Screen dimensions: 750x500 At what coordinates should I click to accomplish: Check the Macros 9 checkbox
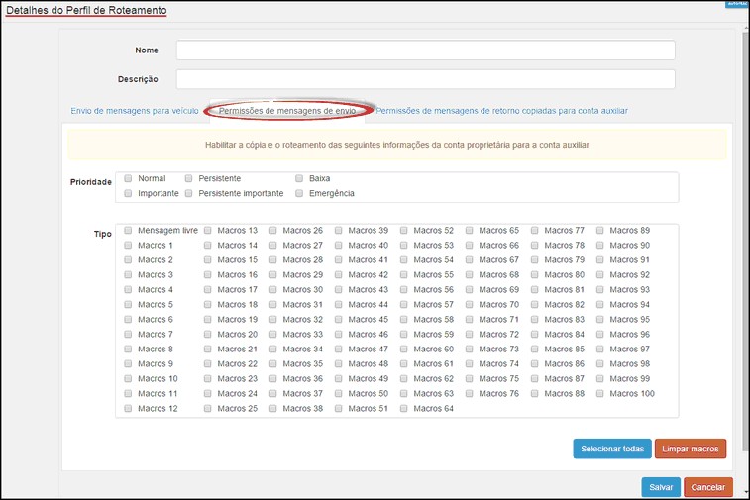coord(128,363)
